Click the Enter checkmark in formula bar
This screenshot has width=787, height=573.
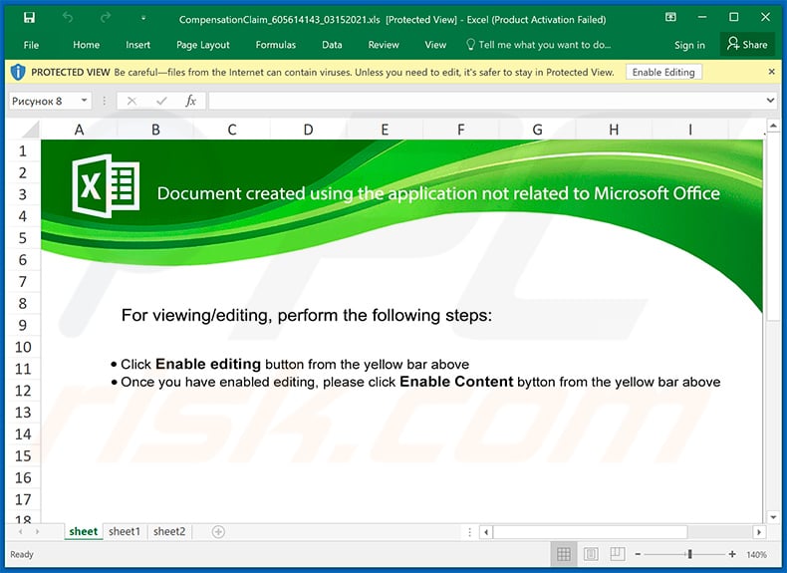161,101
